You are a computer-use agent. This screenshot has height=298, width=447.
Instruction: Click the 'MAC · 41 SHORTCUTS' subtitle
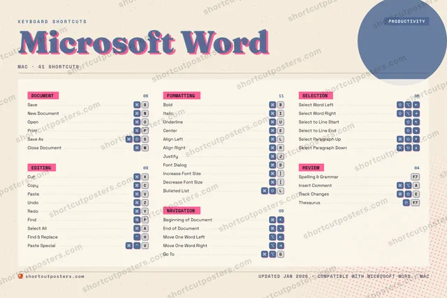point(48,67)
